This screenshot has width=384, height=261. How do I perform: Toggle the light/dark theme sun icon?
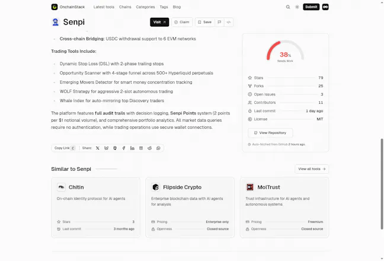(x=297, y=7)
